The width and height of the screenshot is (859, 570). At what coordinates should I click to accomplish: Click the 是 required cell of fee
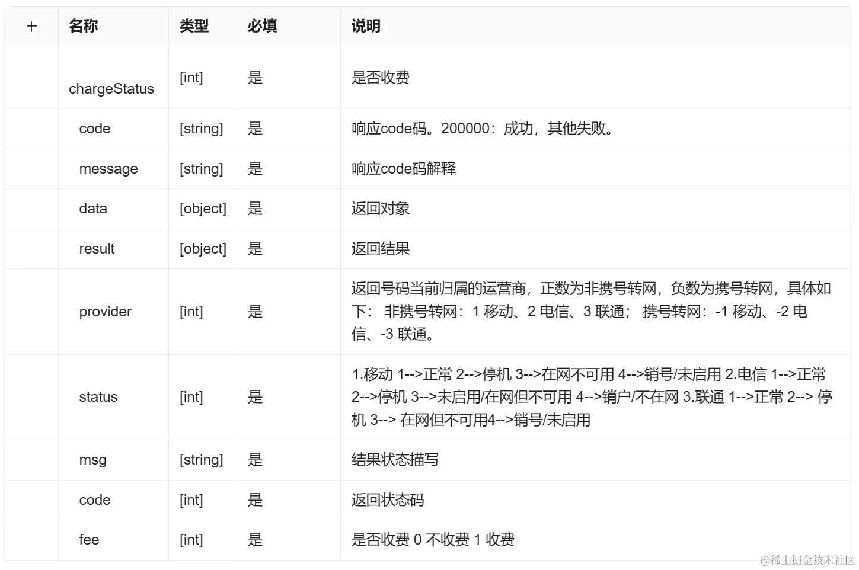click(255, 540)
